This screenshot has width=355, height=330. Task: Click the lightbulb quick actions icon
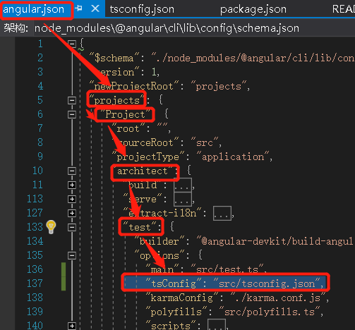(51, 227)
